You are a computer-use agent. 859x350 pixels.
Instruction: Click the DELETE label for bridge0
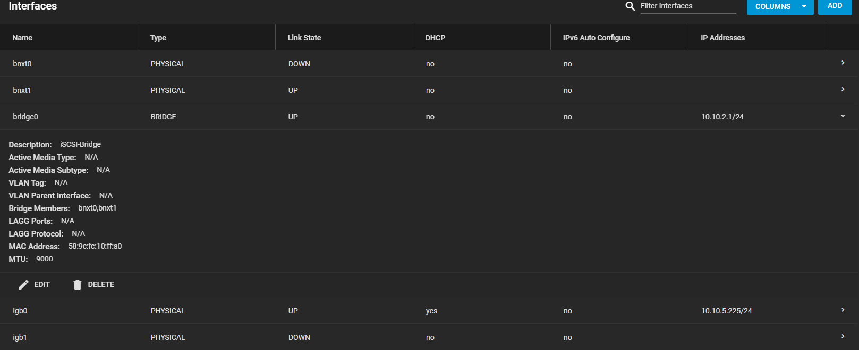101,284
